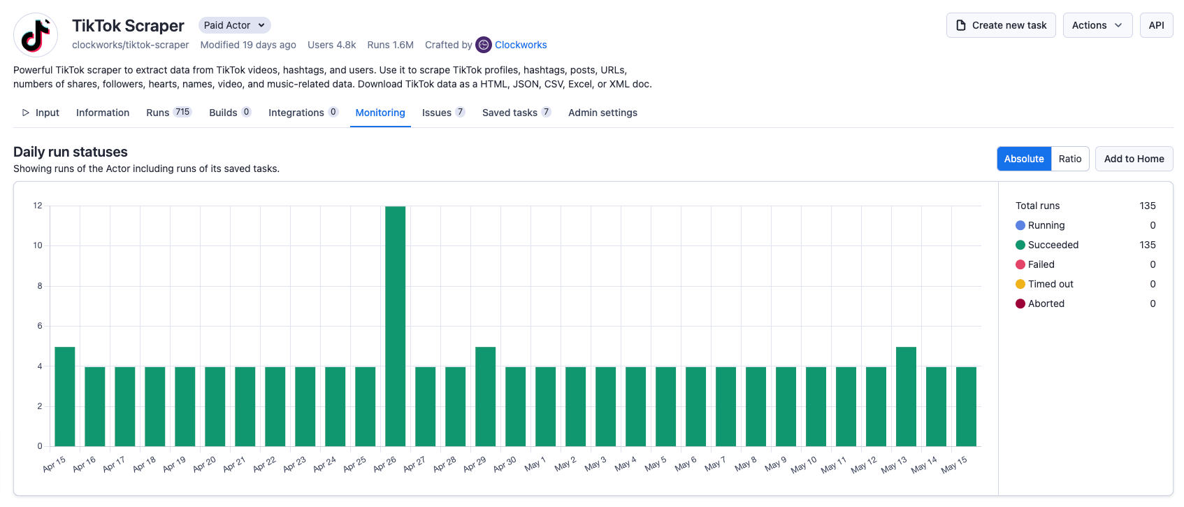Open the Clockworks author link
1184x507 pixels.
pyautogui.click(x=521, y=45)
